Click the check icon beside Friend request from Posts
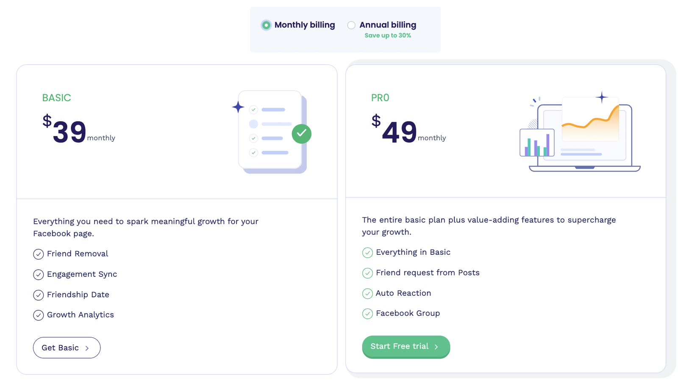Image resolution: width=678 pixels, height=389 pixels. click(x=367, y=273)
